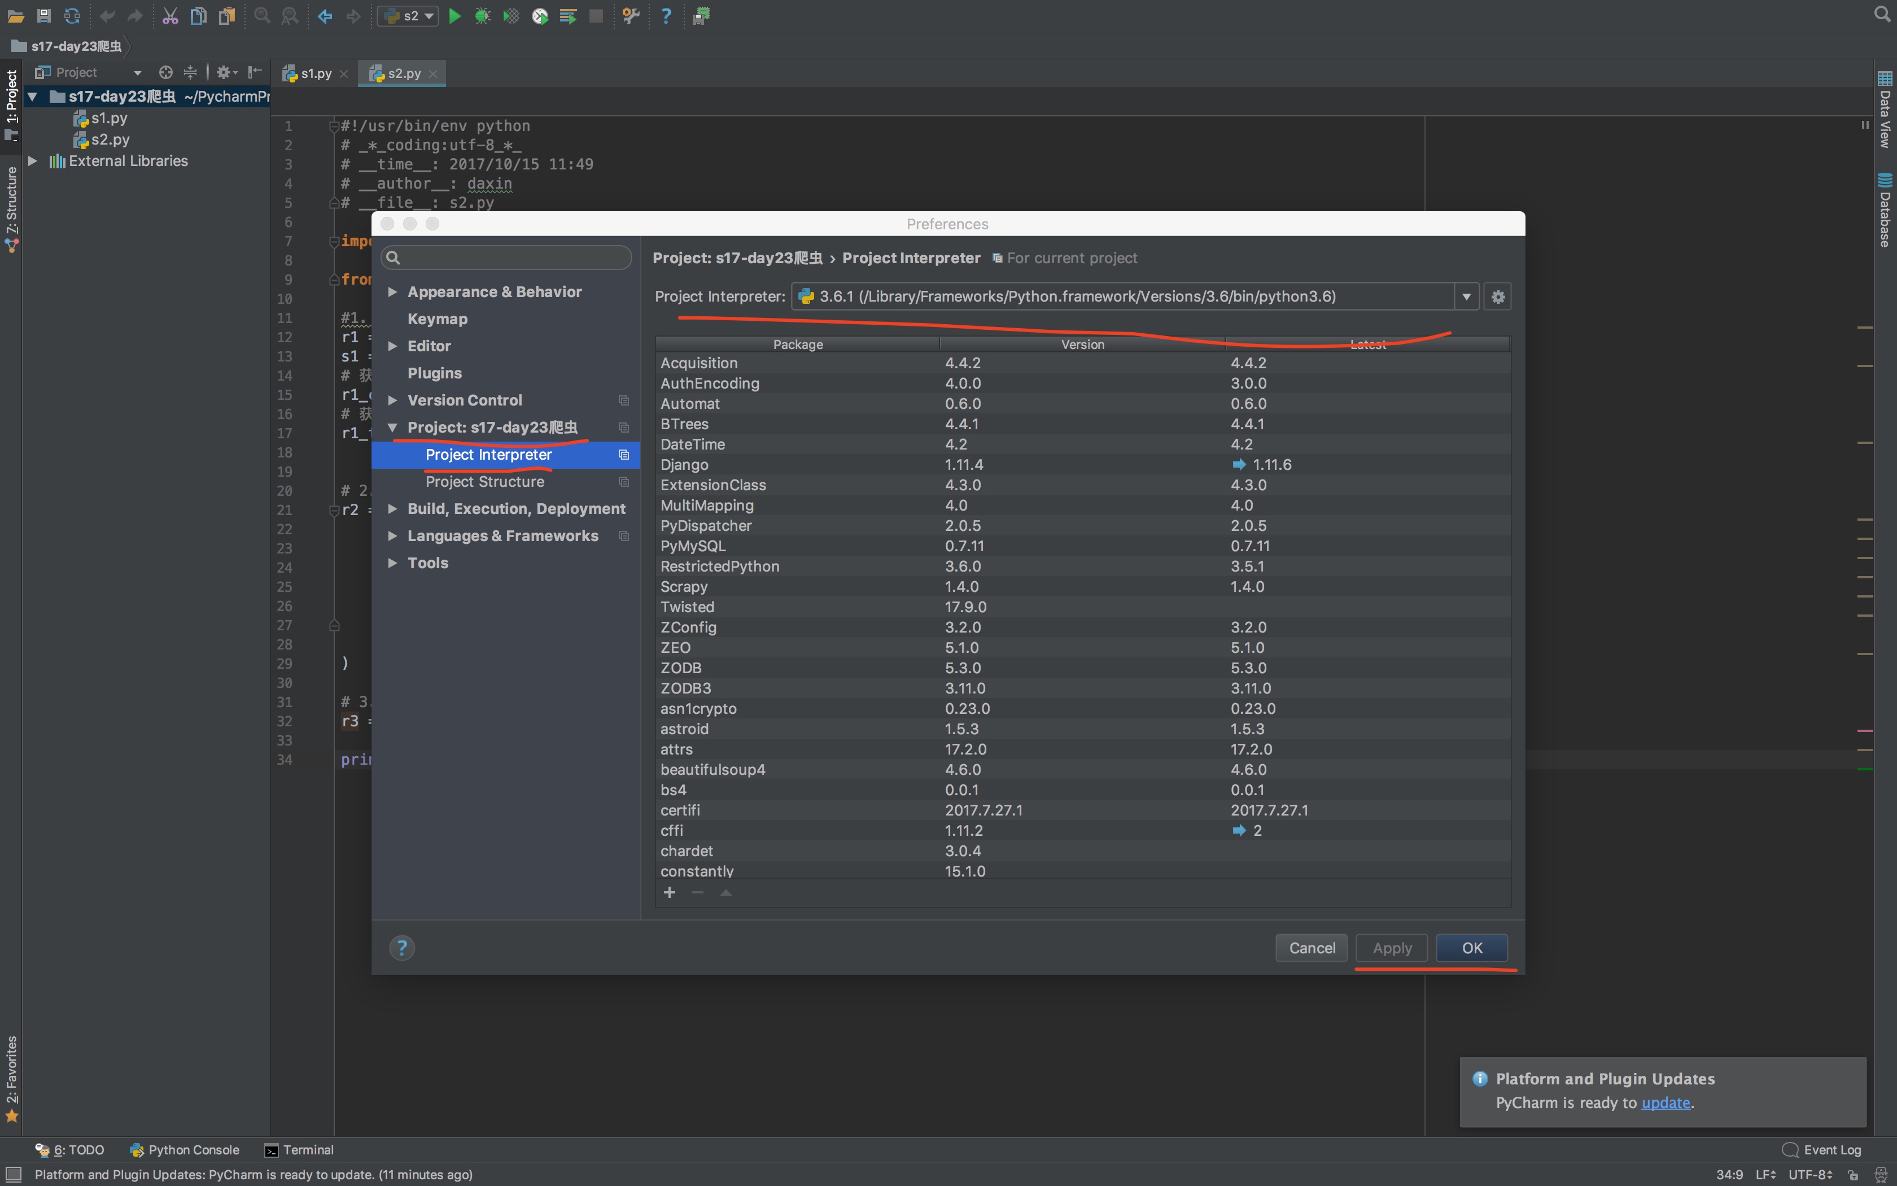Click the Find magnifier icon in toolbar

tap(262, 16)
